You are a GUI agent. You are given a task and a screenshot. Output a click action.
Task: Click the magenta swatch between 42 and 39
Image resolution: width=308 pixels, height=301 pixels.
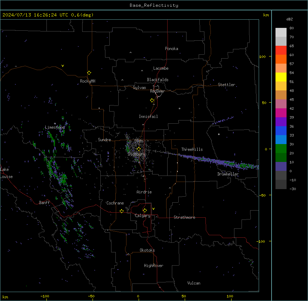(x=281, y=113)
